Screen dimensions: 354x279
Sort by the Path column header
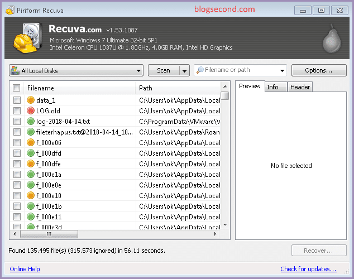point(178,88)
